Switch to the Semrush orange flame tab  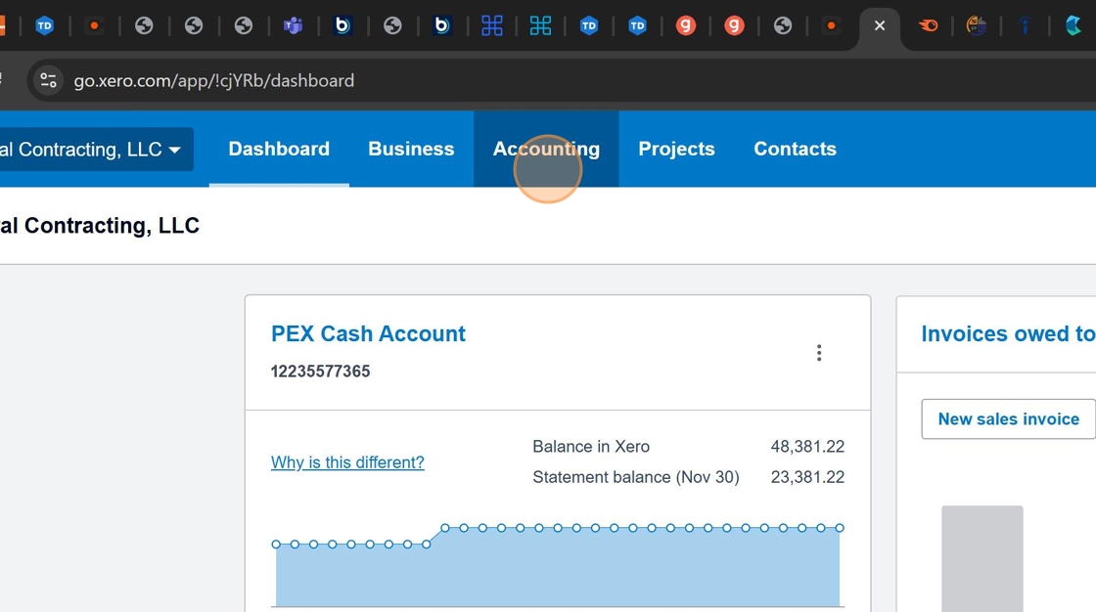(928, 25)
